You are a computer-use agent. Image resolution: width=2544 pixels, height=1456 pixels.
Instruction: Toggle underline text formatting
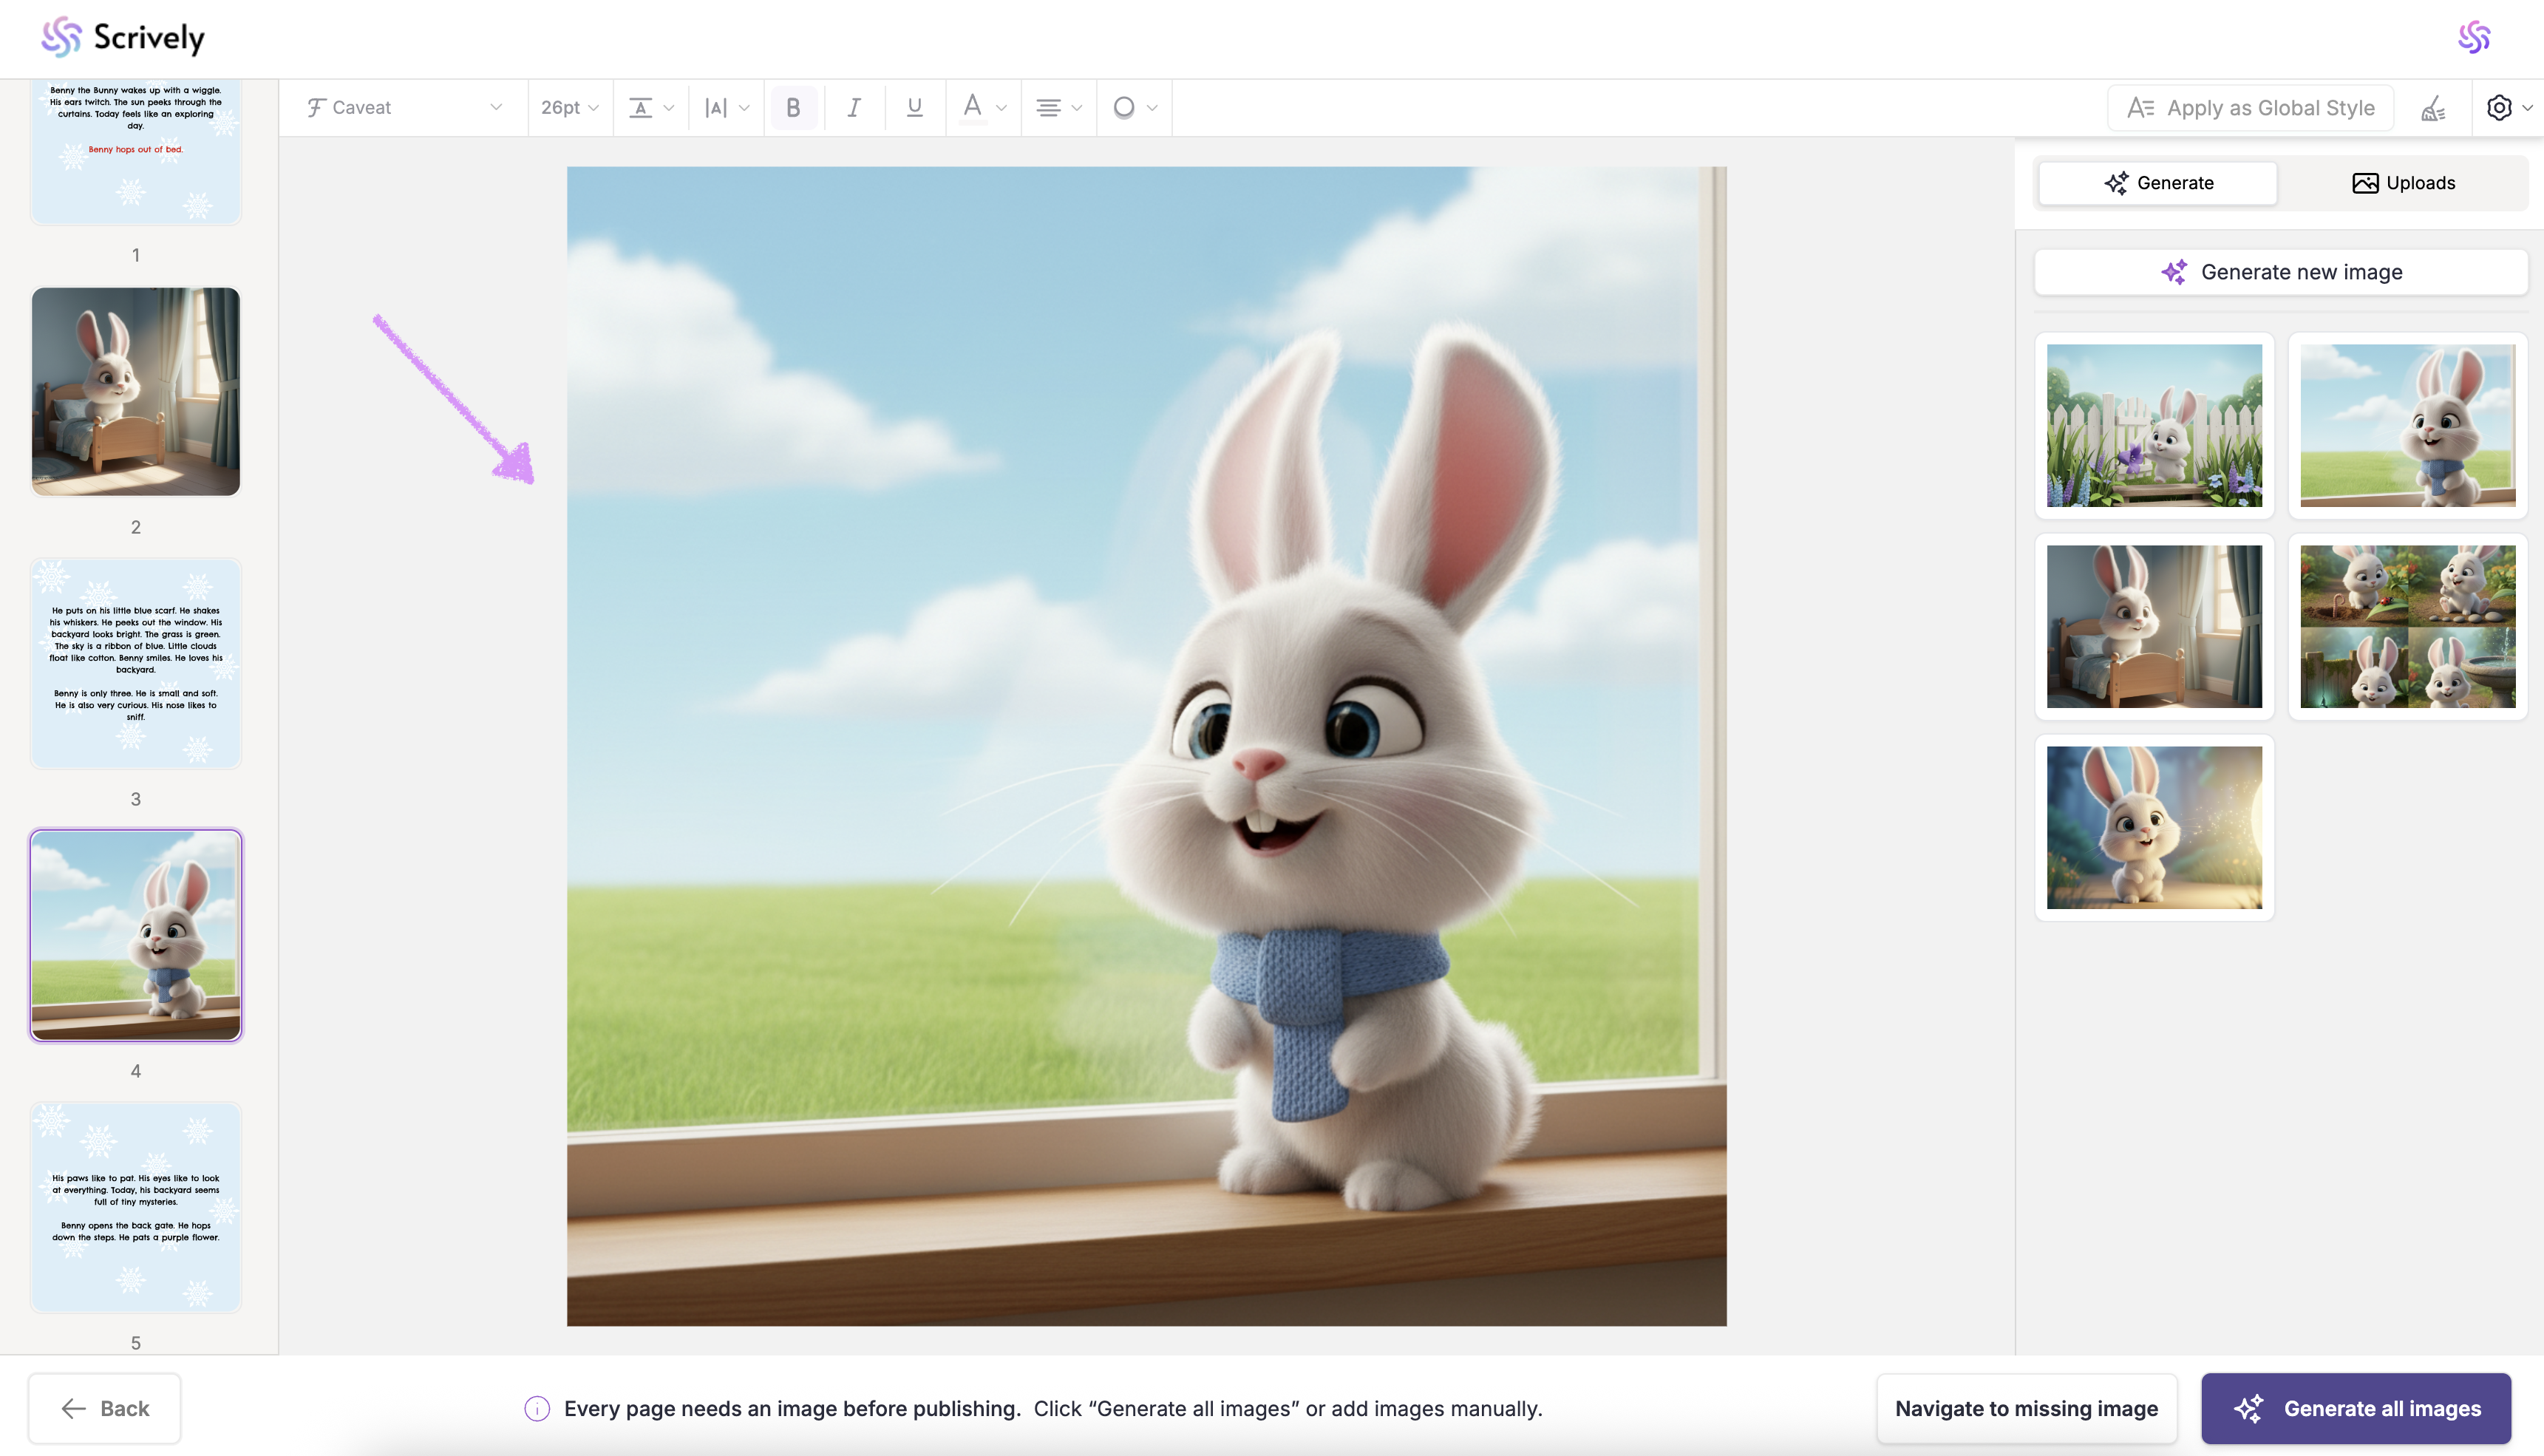[x=914, y=107]
